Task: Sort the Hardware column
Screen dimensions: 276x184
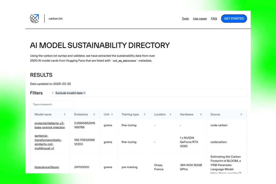Action: point(201,114)
